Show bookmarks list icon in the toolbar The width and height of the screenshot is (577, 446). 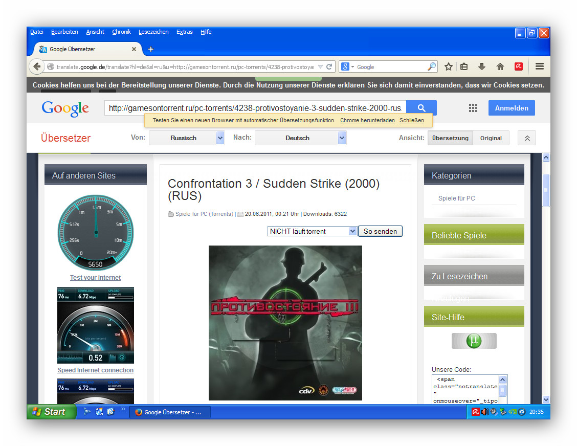(464, 66)
